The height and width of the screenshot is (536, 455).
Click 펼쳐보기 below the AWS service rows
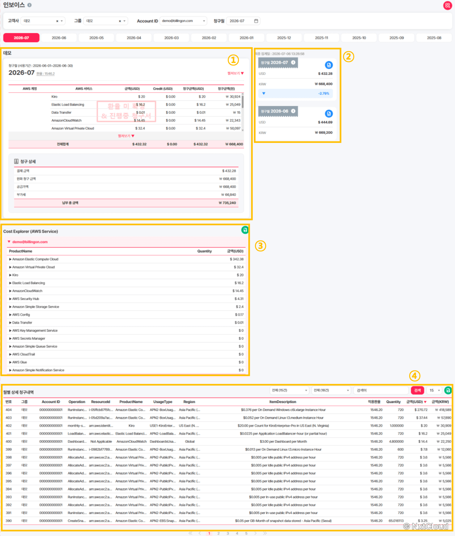126,136
